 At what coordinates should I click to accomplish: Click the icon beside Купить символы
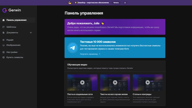4,57
